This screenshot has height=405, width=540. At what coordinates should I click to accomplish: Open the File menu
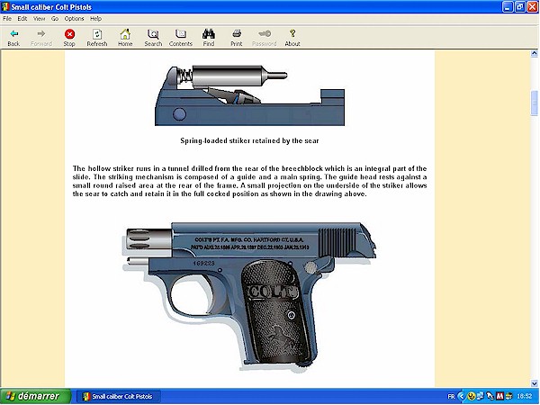tap(7, 19)
